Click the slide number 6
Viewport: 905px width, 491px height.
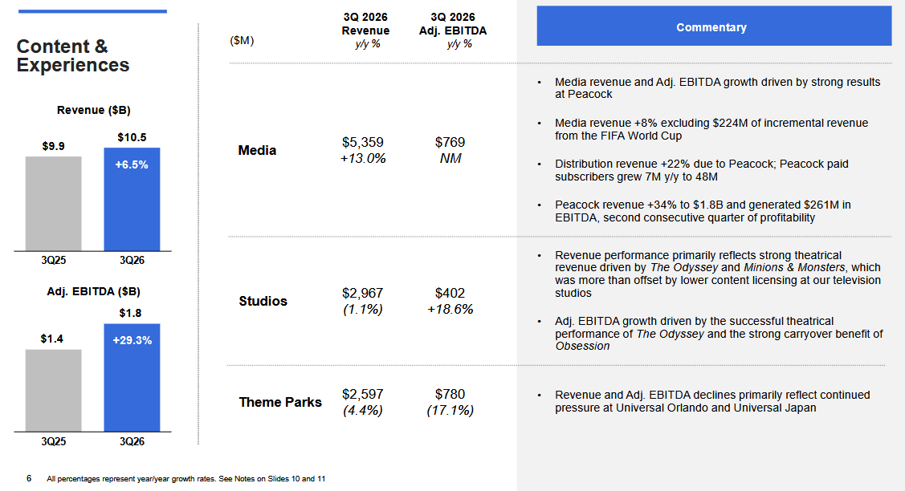(29, 478)
